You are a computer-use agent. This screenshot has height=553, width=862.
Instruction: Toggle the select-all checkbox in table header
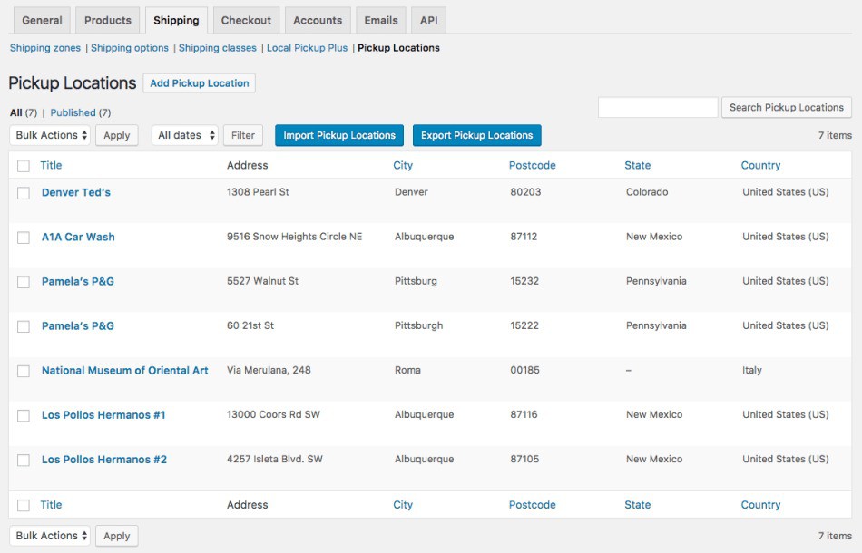click(x=24, y=166)
